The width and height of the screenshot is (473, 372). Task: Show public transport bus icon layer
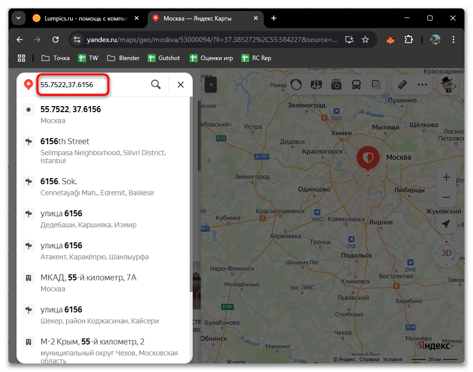(x=356, y=85)
